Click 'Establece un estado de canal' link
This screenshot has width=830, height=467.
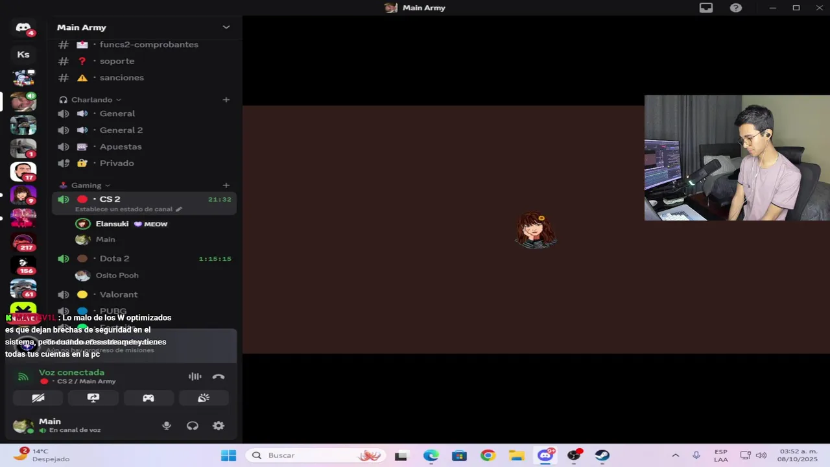tap(124, 209)
